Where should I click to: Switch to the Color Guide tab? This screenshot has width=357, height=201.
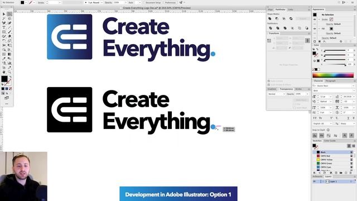(330, 141)
